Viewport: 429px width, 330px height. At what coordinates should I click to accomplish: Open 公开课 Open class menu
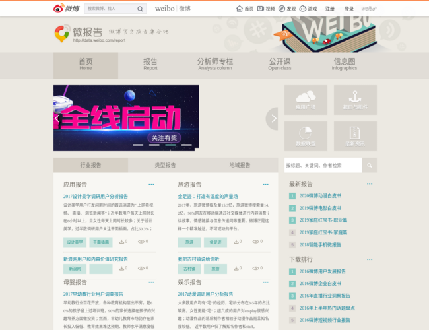point(280,66)
